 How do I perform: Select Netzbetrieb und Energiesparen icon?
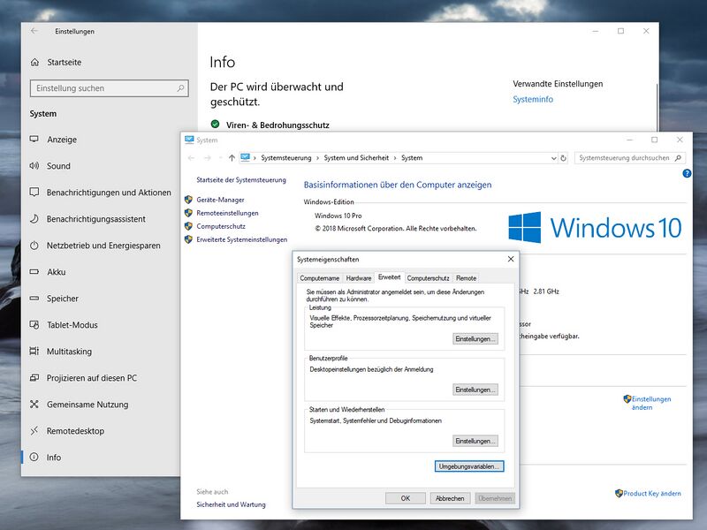[x=36, y=246]
